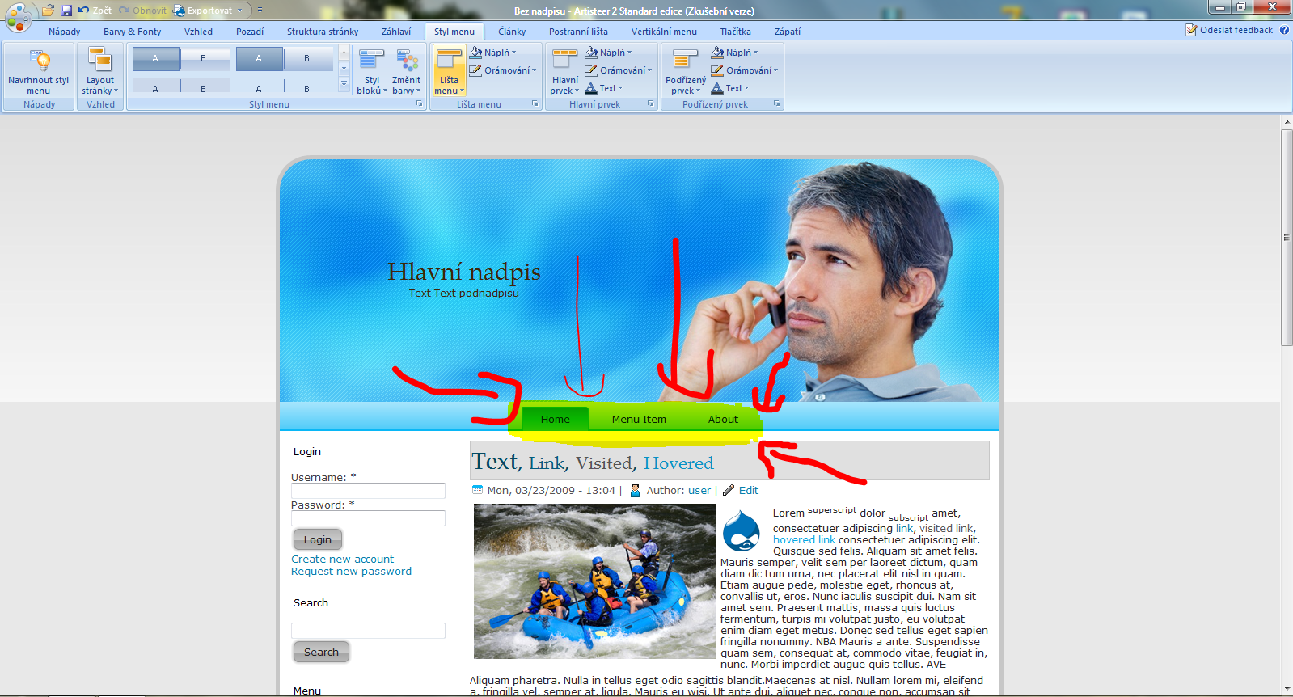Open the Změnit barvy color dropdown

(407, 71)
